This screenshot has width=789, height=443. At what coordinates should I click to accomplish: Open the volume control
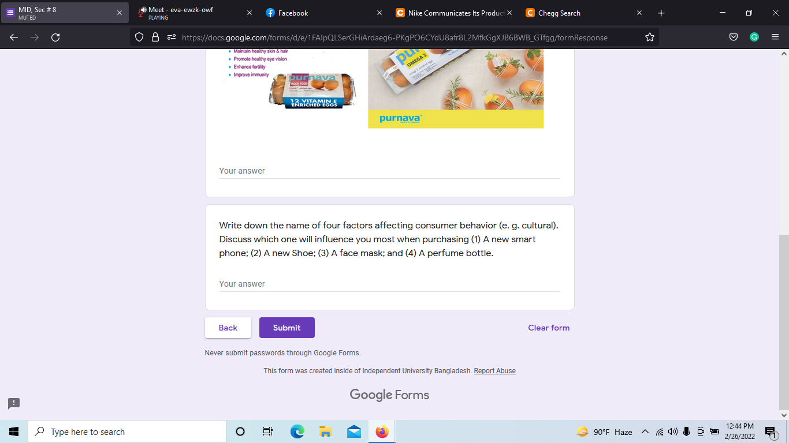(x=673, y=431)
